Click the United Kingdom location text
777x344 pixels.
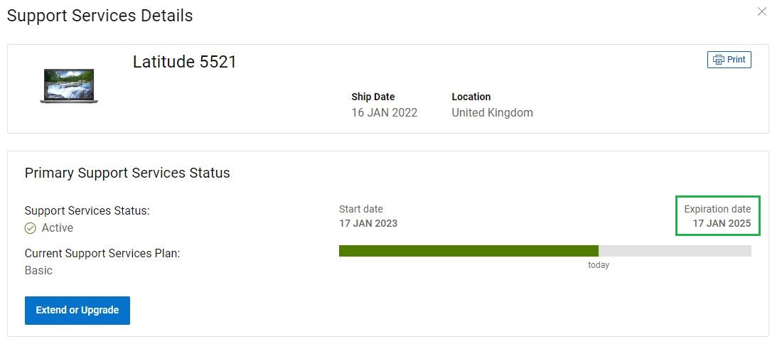(492, 113)
